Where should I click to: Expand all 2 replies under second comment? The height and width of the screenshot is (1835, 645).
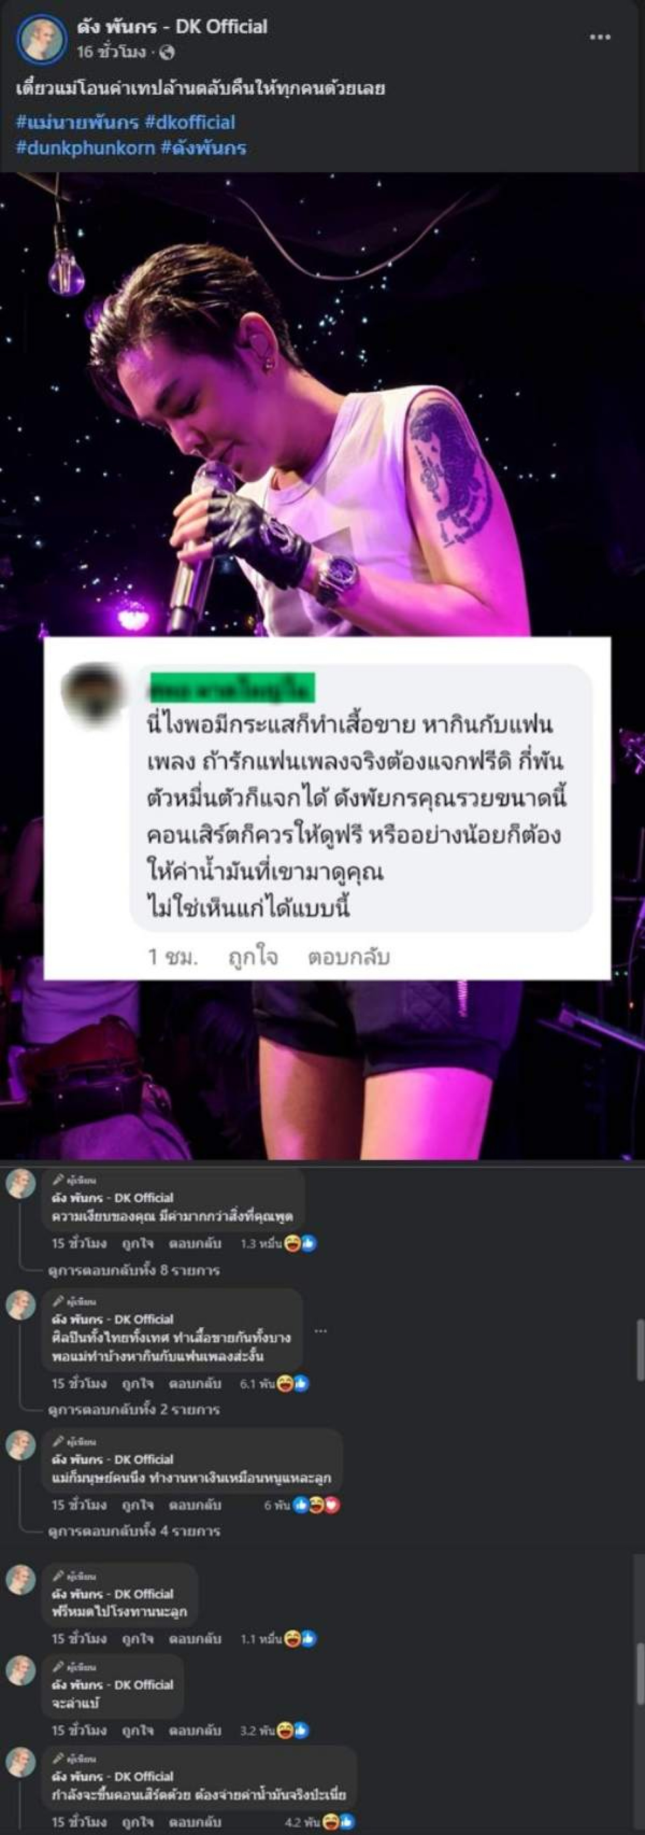click(x=134, y=1409)
